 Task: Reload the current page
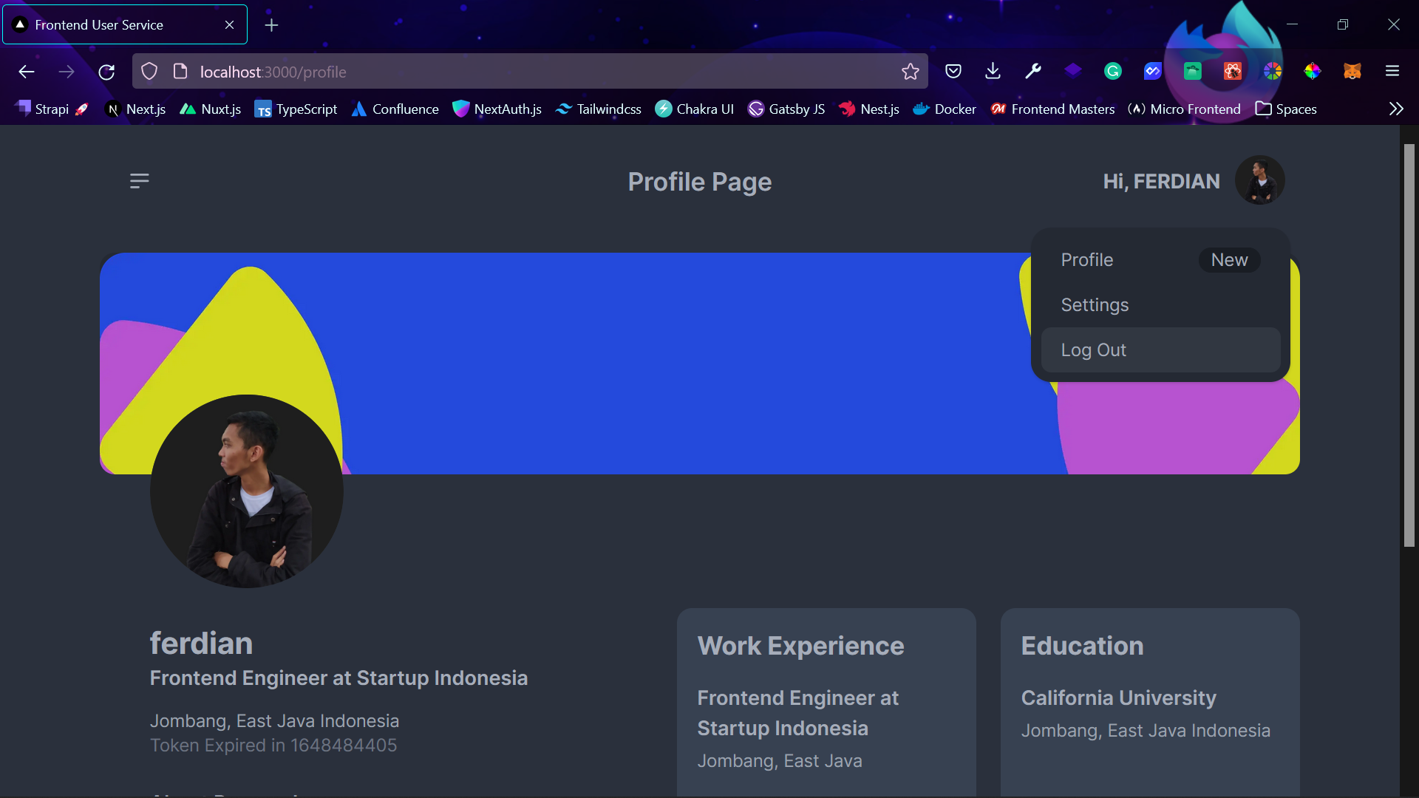[106, 72]
